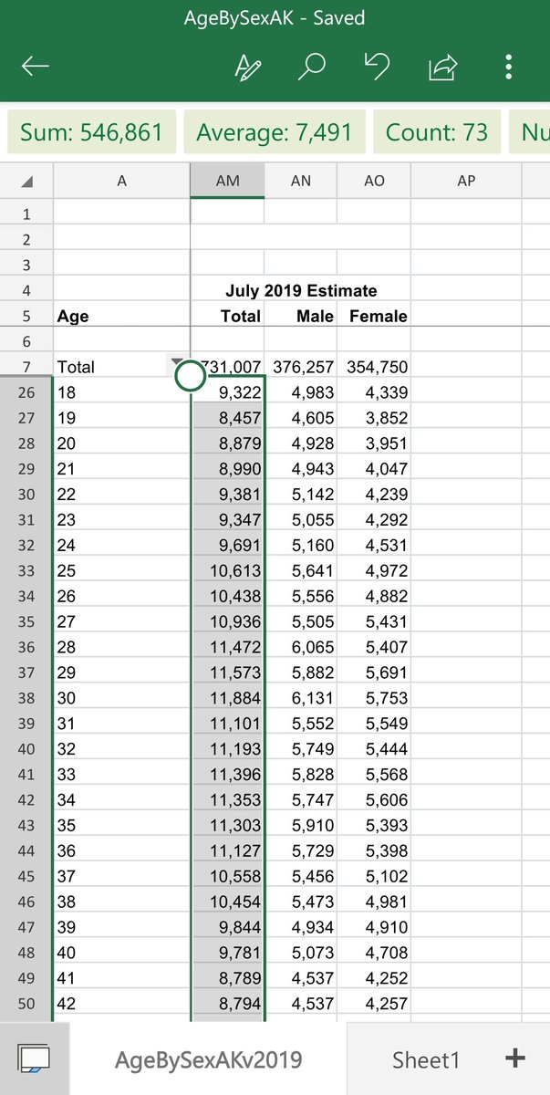Select column AM header
The width and height of the screenshot is (550, 1095).
pos(228,181)
